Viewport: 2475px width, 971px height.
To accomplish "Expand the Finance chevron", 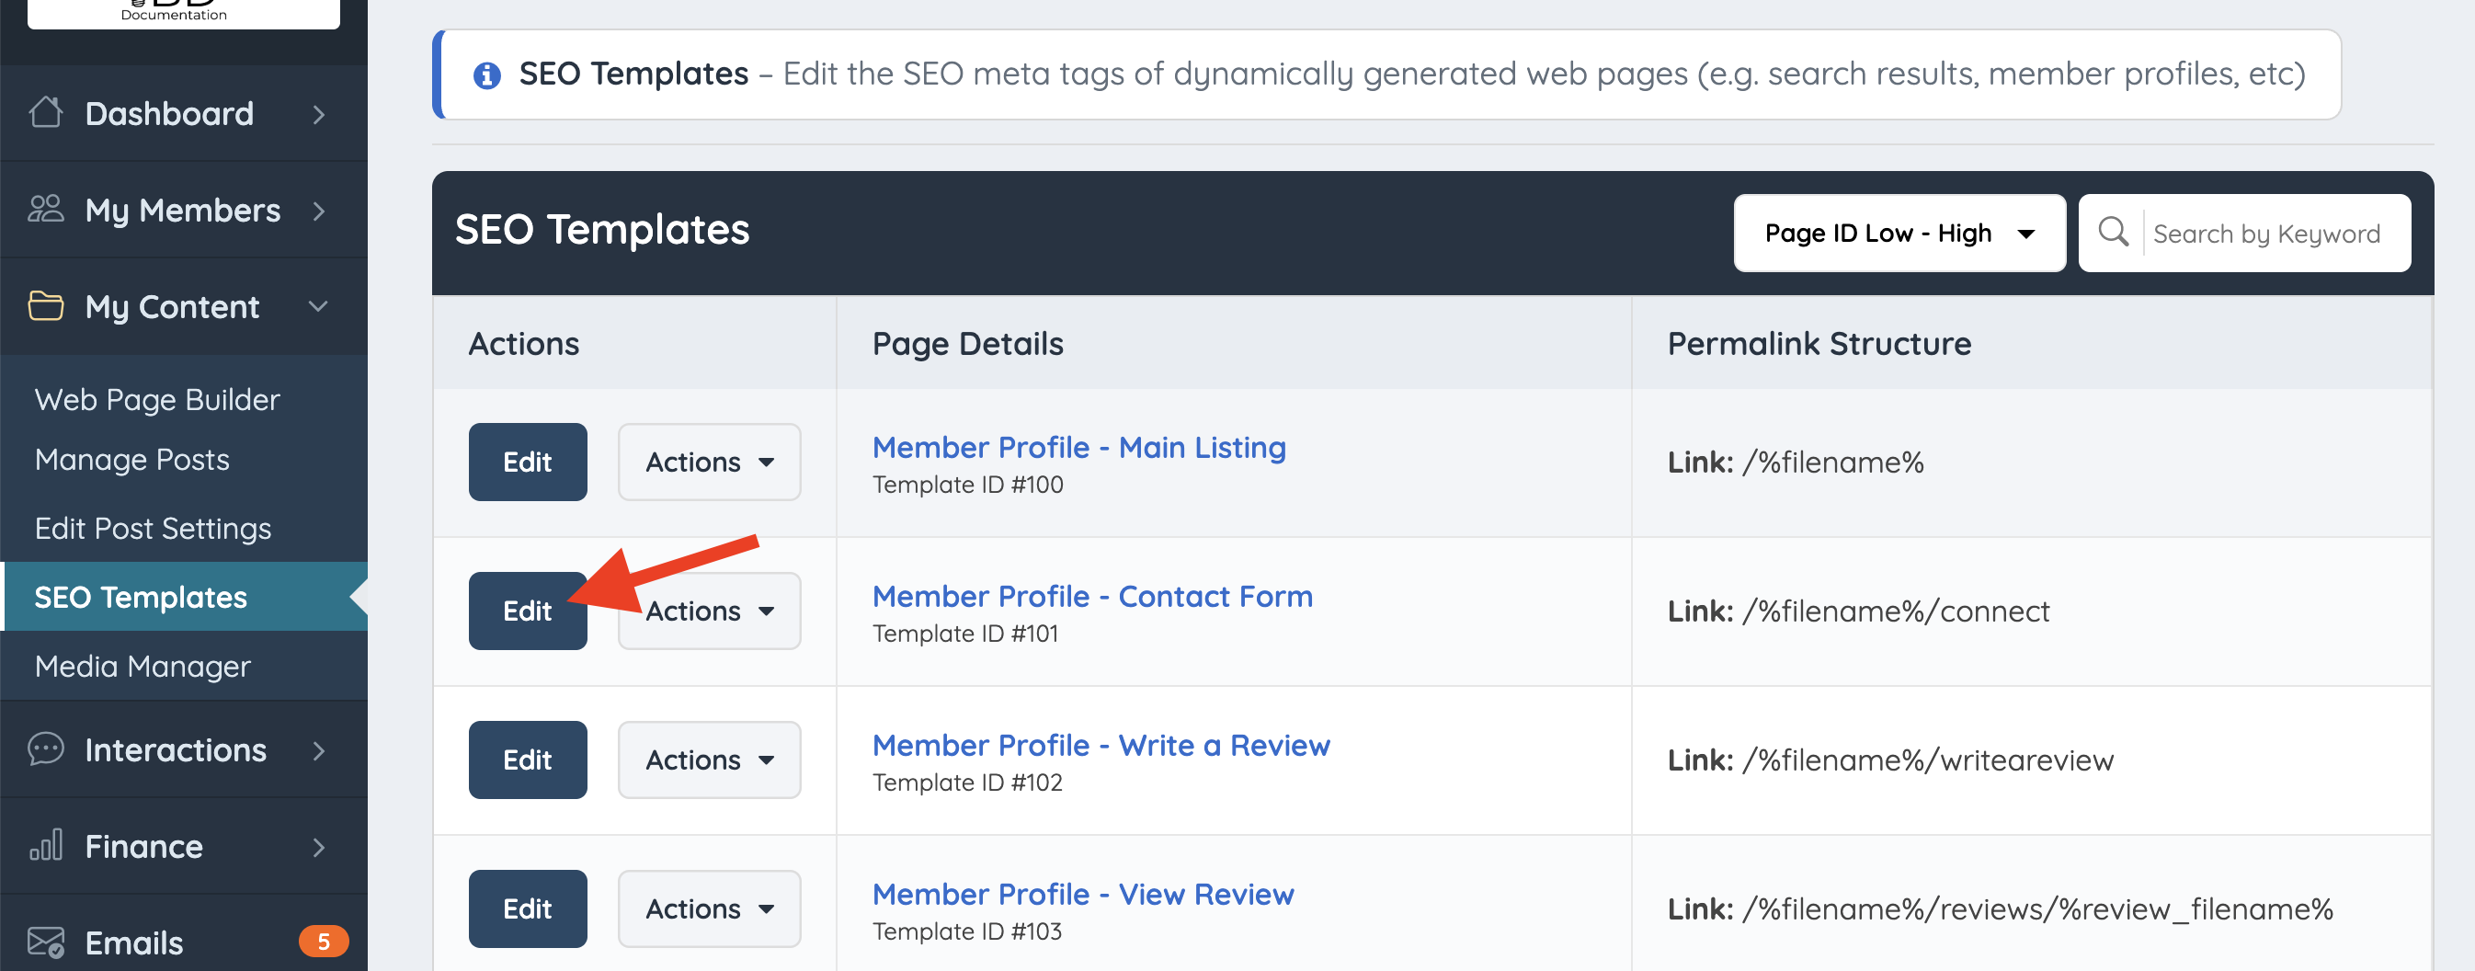I will pyautogui.click(x=319, y=847).
